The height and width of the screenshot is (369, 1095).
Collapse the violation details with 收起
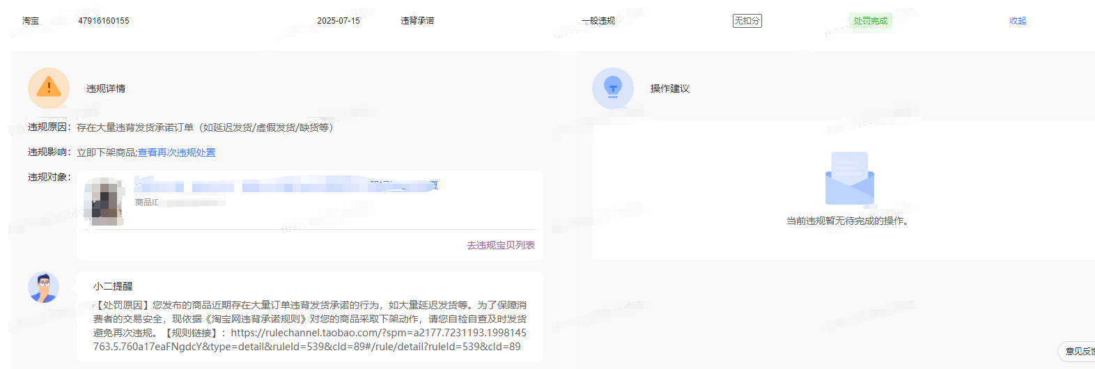(x=1018, y=21)
